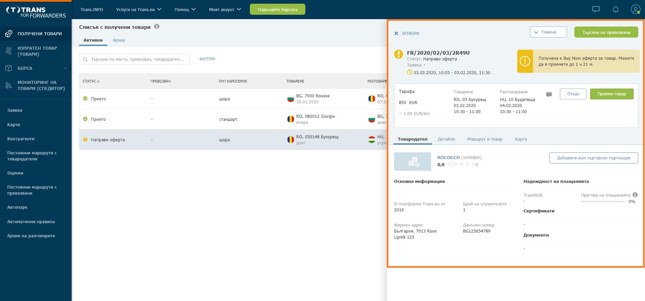Open the Карта tab
This screenshot has height=301, width=645.
click(x=521, y=139)
